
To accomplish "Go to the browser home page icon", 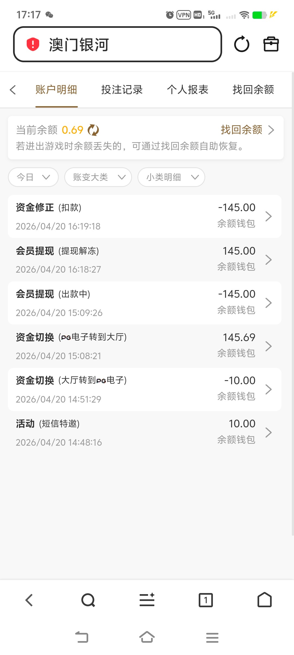I will pyautogui.click(x=264, y=600).
